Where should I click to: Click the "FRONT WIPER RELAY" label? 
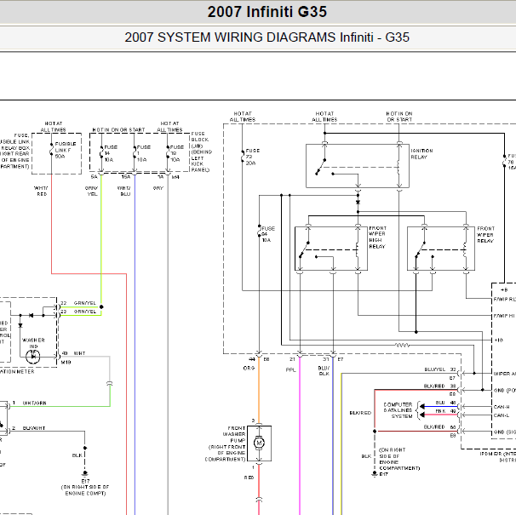tap(485, 234)
